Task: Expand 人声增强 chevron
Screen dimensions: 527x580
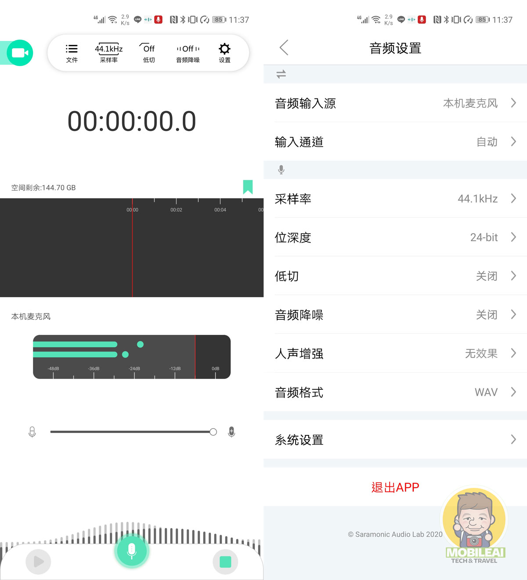Action: [513, 353]
